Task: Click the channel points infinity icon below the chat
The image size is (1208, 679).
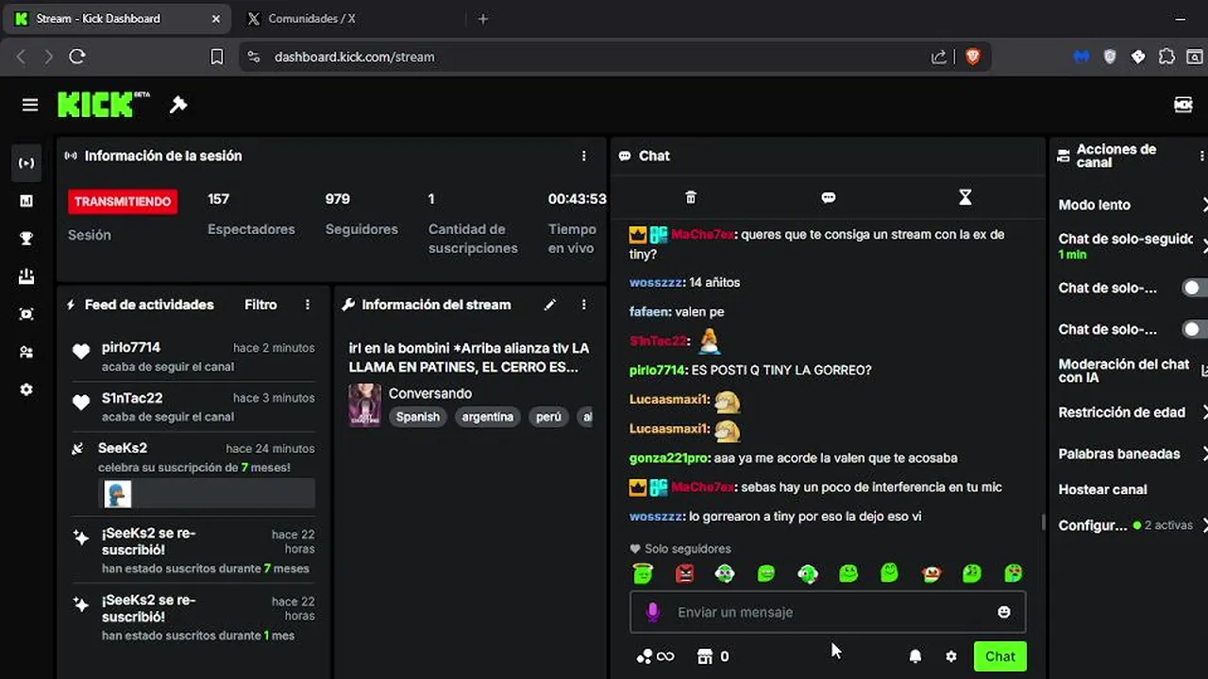Action: 655,656
